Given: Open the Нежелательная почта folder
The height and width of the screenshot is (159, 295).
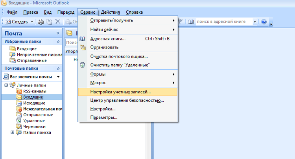Looking at the screenshot, I should coord(42,109).
